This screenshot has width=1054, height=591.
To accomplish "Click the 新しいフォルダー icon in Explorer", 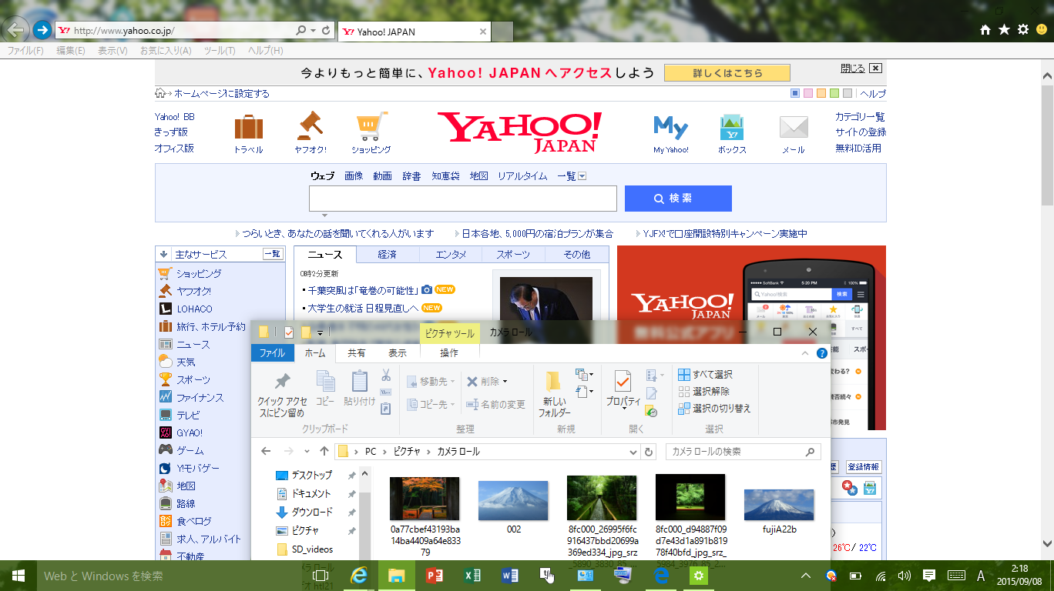I will tap(553, 382).
